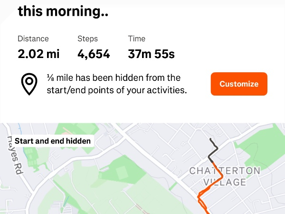Click the Distance stat label

pos(33,39)
